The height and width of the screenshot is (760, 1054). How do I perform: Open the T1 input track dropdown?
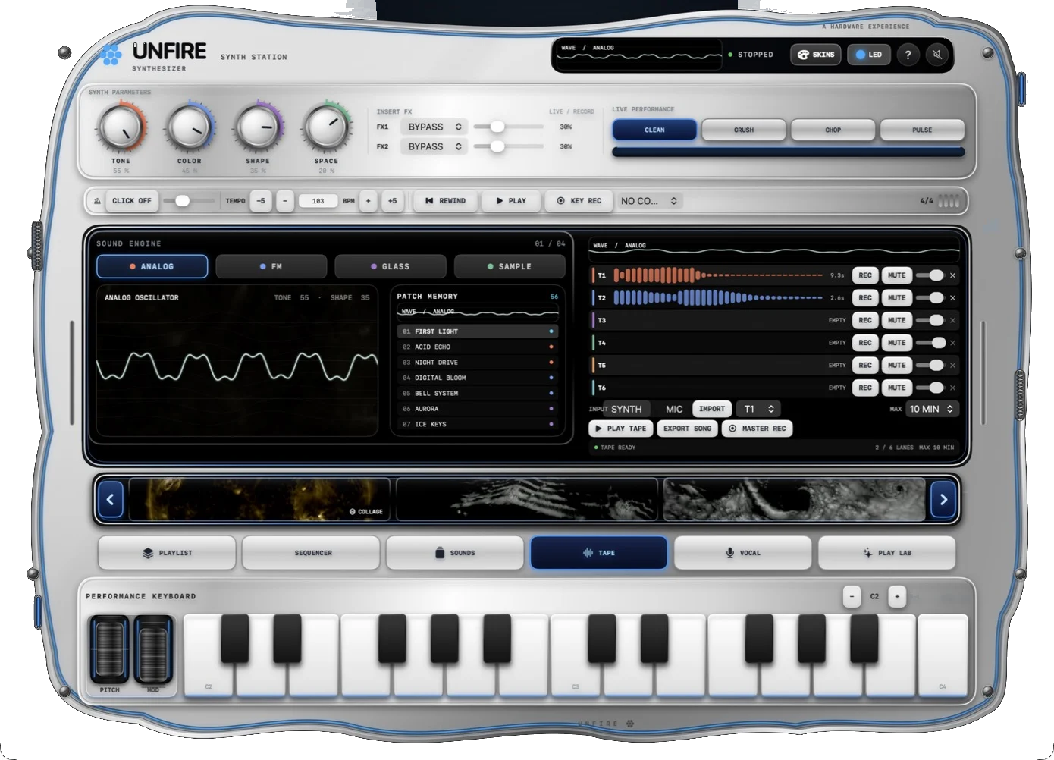(758, 409)
